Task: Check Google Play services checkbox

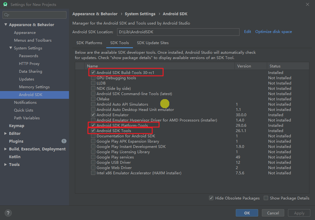Action: pos(93,157)
